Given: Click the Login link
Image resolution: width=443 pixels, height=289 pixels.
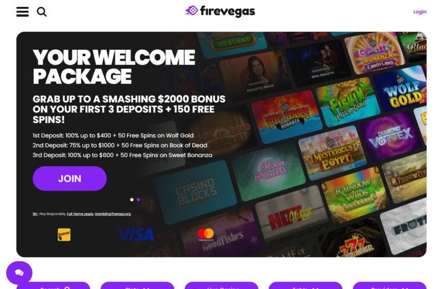Looking at the screenshot, I should click(419, 12).
